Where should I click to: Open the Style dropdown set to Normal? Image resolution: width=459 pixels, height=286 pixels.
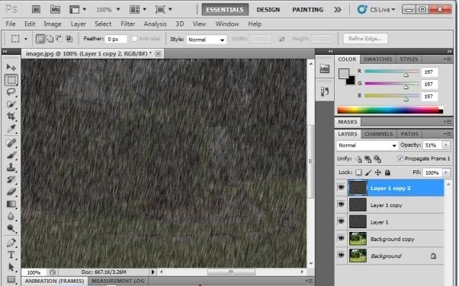[206, 40]
